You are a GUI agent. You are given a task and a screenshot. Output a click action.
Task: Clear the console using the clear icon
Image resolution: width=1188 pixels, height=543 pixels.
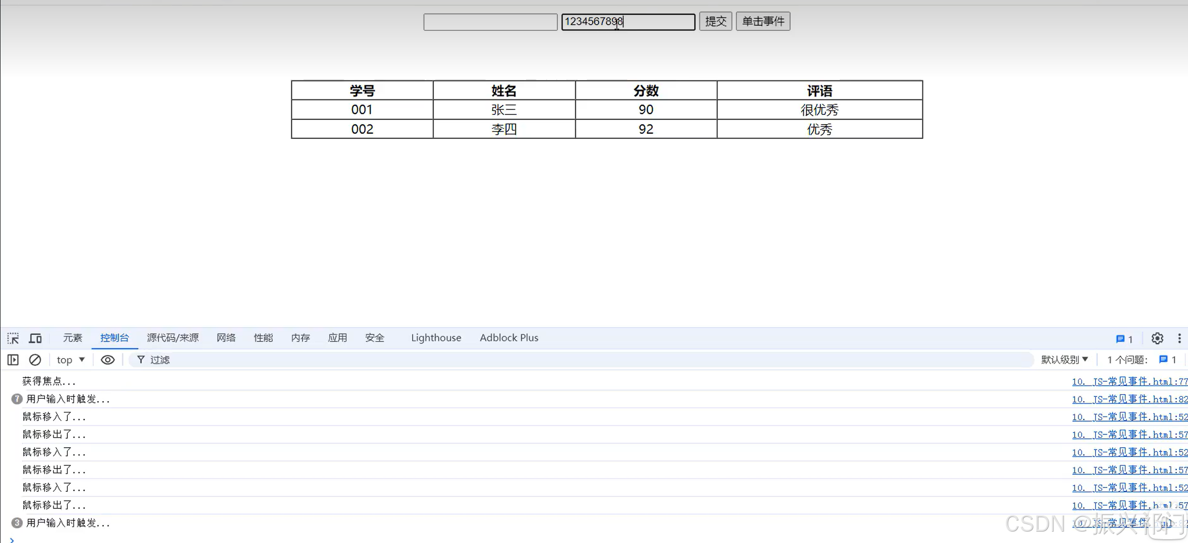coord(35,359)
